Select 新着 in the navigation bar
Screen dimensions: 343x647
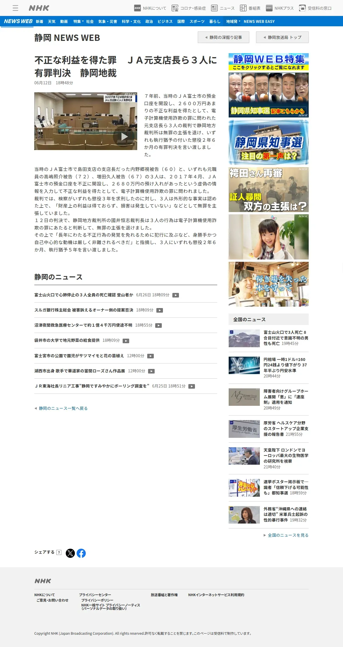39,21
